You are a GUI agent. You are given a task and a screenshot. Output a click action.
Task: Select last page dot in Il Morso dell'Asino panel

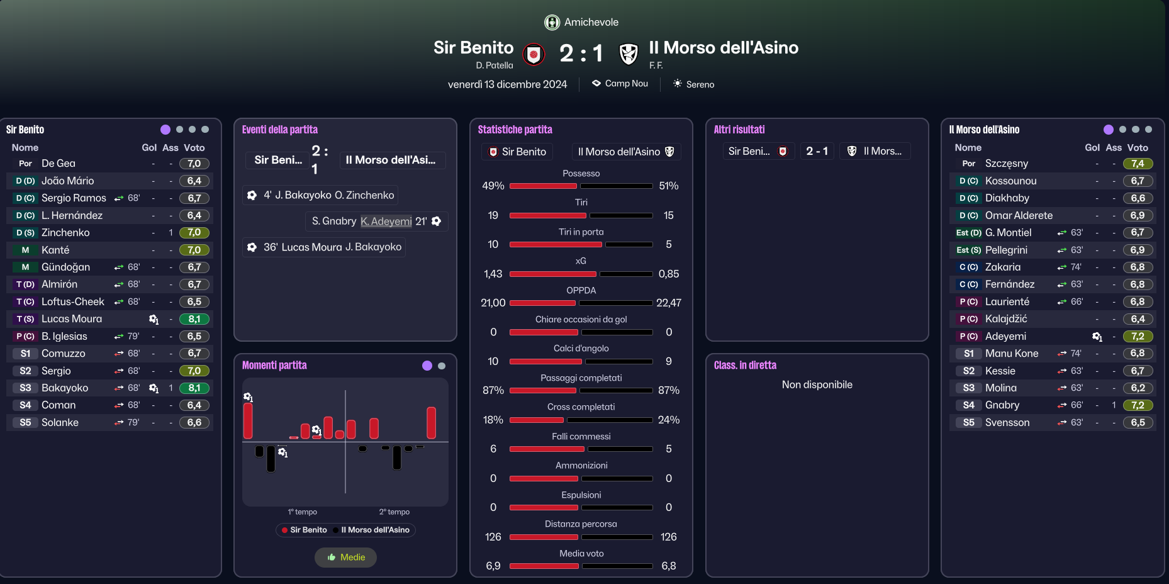tap(1148, 130)
